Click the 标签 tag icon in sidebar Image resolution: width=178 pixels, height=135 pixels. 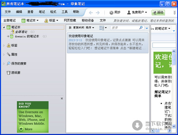[x=9, y=45]
